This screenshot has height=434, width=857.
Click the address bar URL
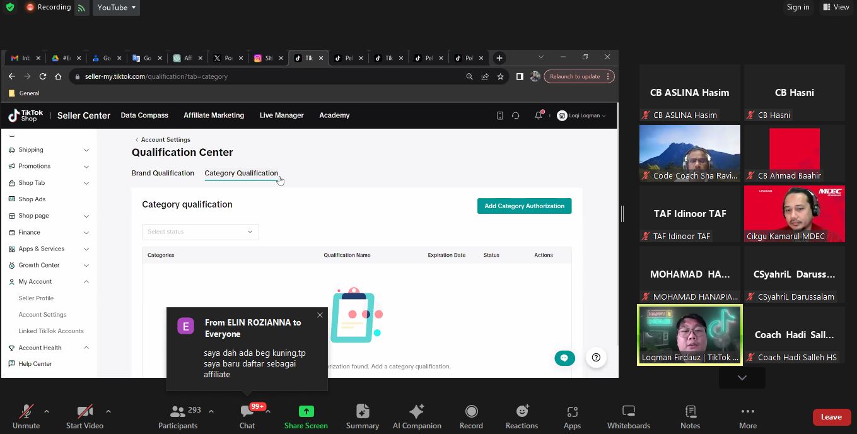156,76
